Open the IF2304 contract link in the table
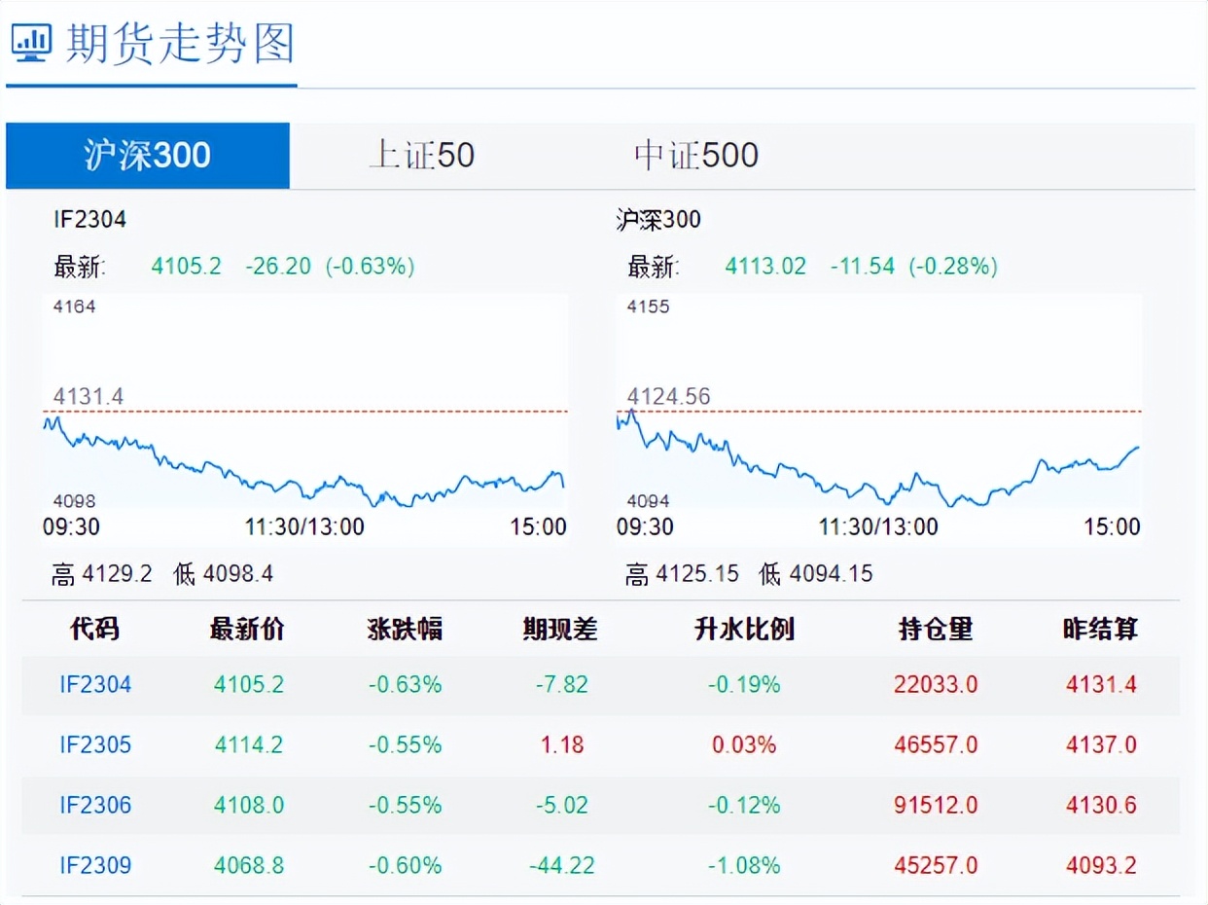 [92, 684]
